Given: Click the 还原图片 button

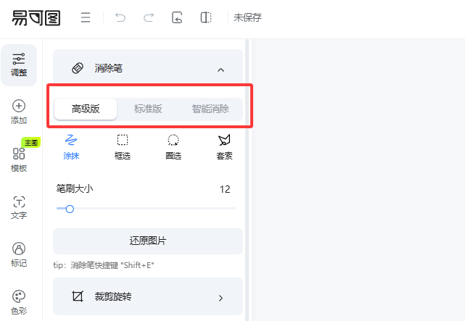Looking at the screenshot, I should pos(148,241).
